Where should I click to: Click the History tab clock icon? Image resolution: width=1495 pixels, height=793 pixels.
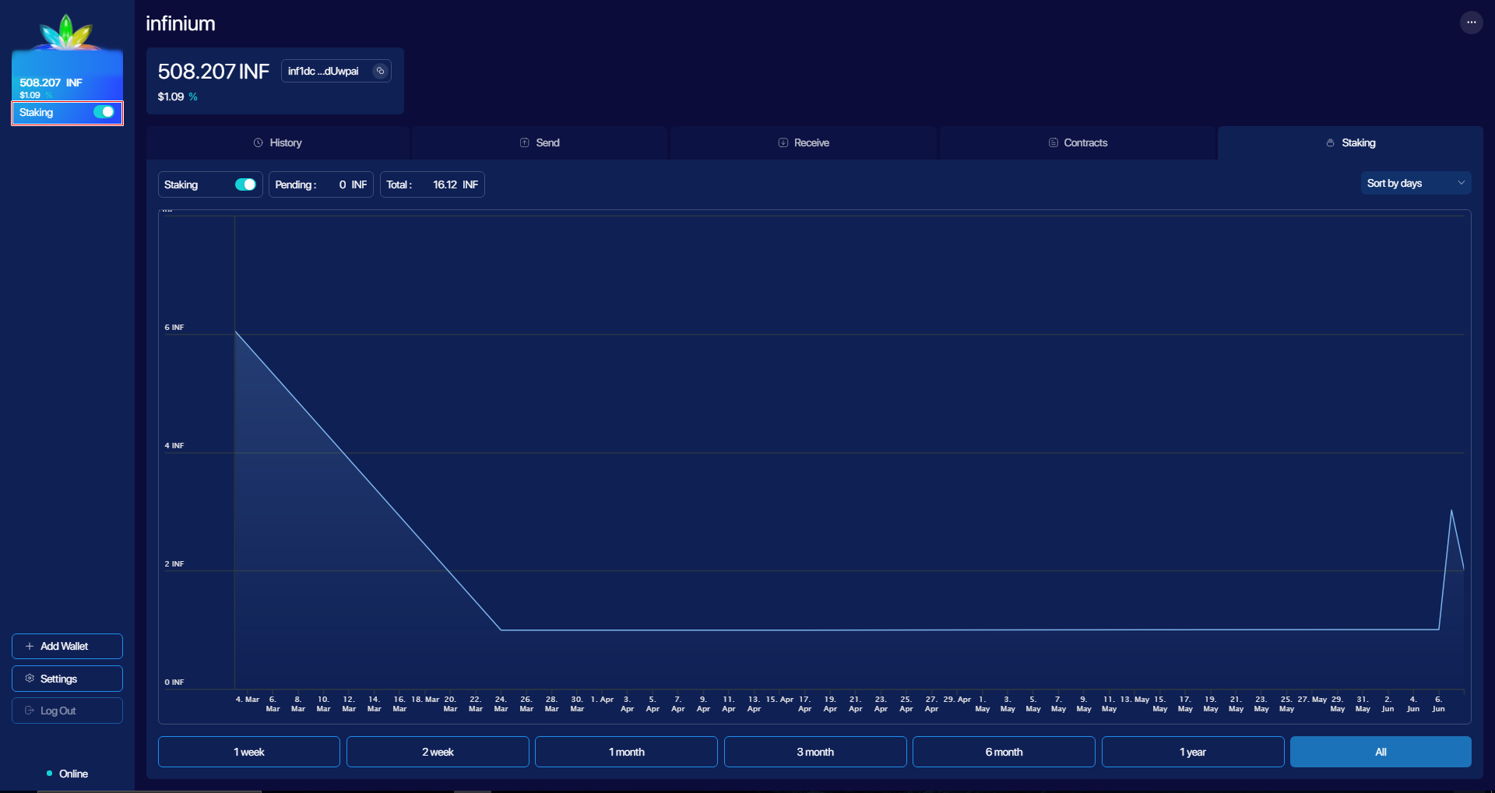[x=259, y=143]
